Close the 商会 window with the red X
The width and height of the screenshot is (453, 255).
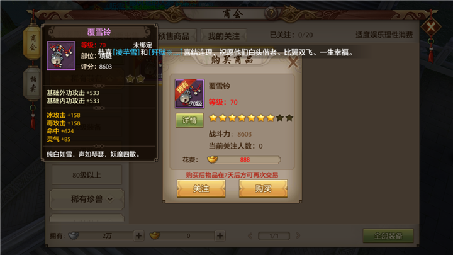coord(431,28)
